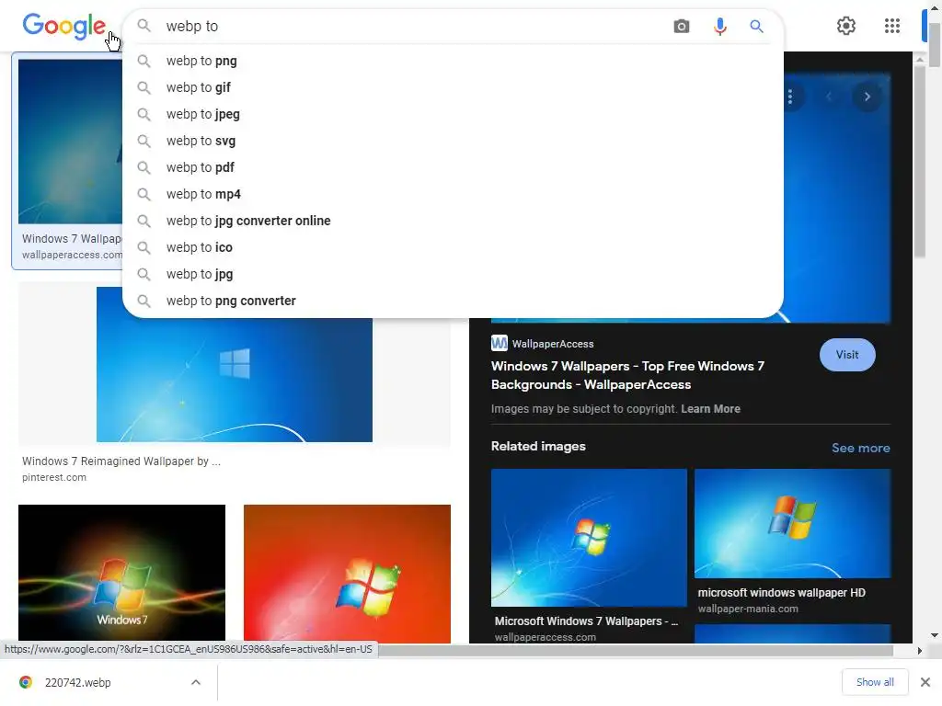Open black Windows 7 logo wallpaper thumbnail
This screenshot has width=942, height=706.
(x=122, y=574)
